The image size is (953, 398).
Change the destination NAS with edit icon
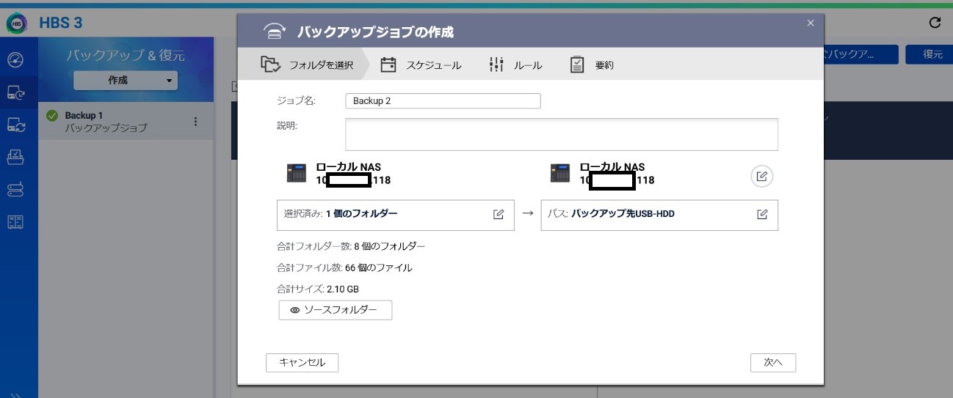tap(762, 176)
